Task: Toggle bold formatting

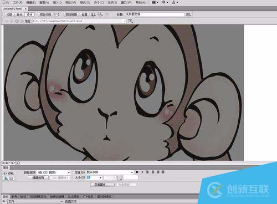Action: (x=137, y=172)
